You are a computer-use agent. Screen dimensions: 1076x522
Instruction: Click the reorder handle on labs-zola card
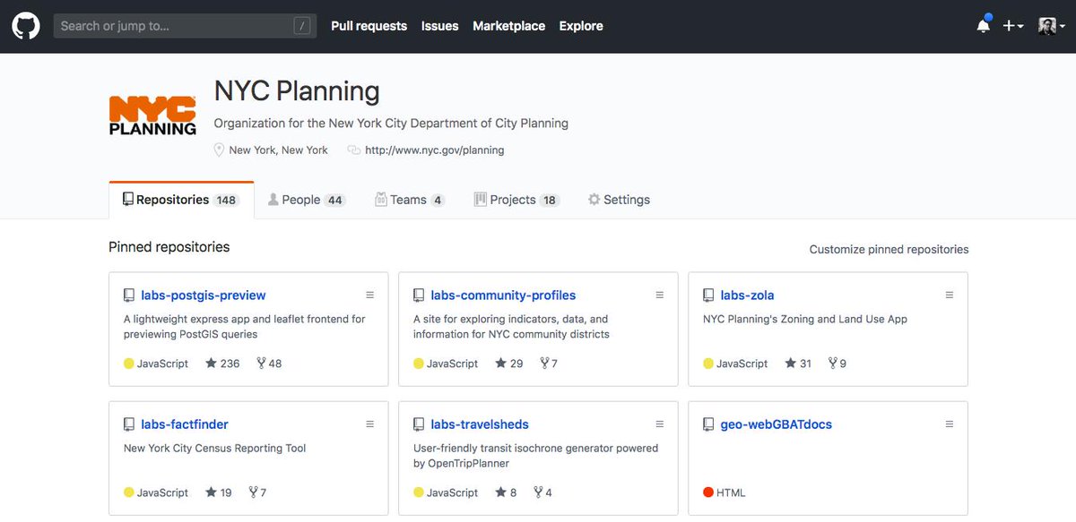950,295
